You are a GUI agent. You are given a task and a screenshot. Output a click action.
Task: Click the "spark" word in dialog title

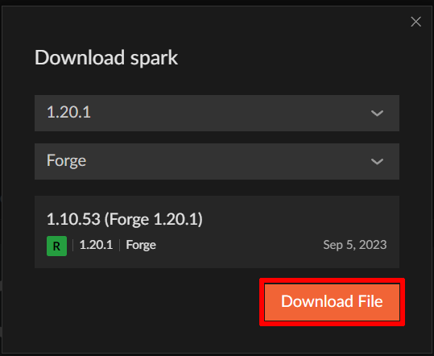click(x=154, y=59)
